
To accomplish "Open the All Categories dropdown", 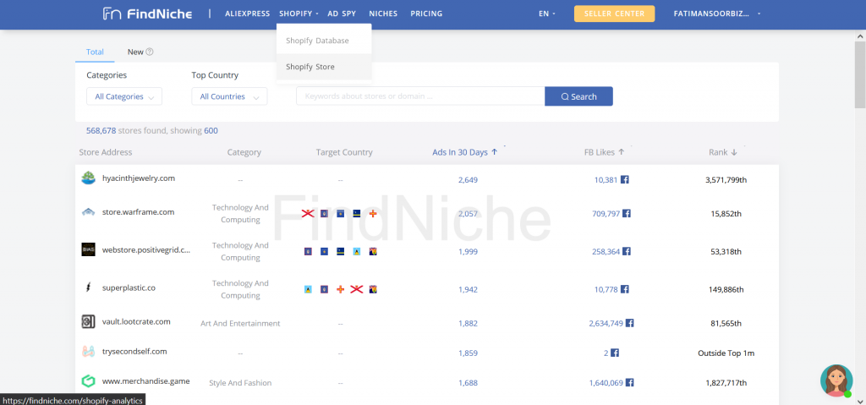I will click(x=124, y=96).
